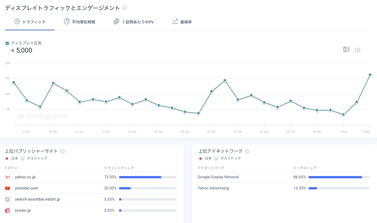The width and height of the screenshot is (377, 223).
Task: Open info tooltip for 上位パブリッシャーサイト
Action: [x=62, y=152]
